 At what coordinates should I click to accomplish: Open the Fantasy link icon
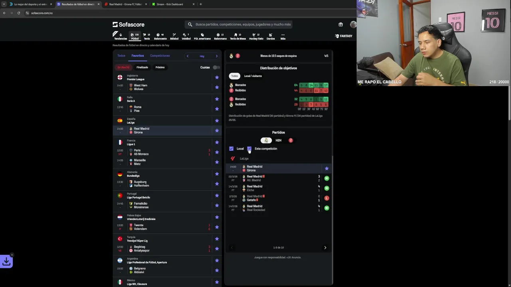pos(344,36)
